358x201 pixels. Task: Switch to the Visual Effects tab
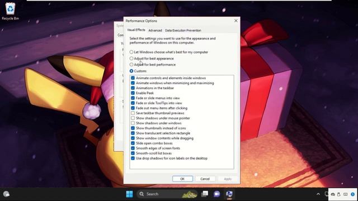click(x=136, y=30)
